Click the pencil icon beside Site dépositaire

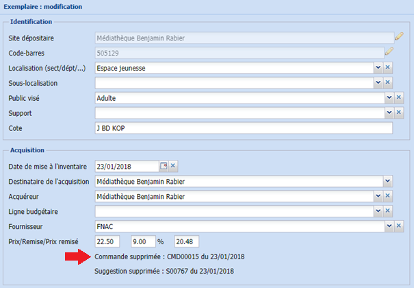[399, 36]
